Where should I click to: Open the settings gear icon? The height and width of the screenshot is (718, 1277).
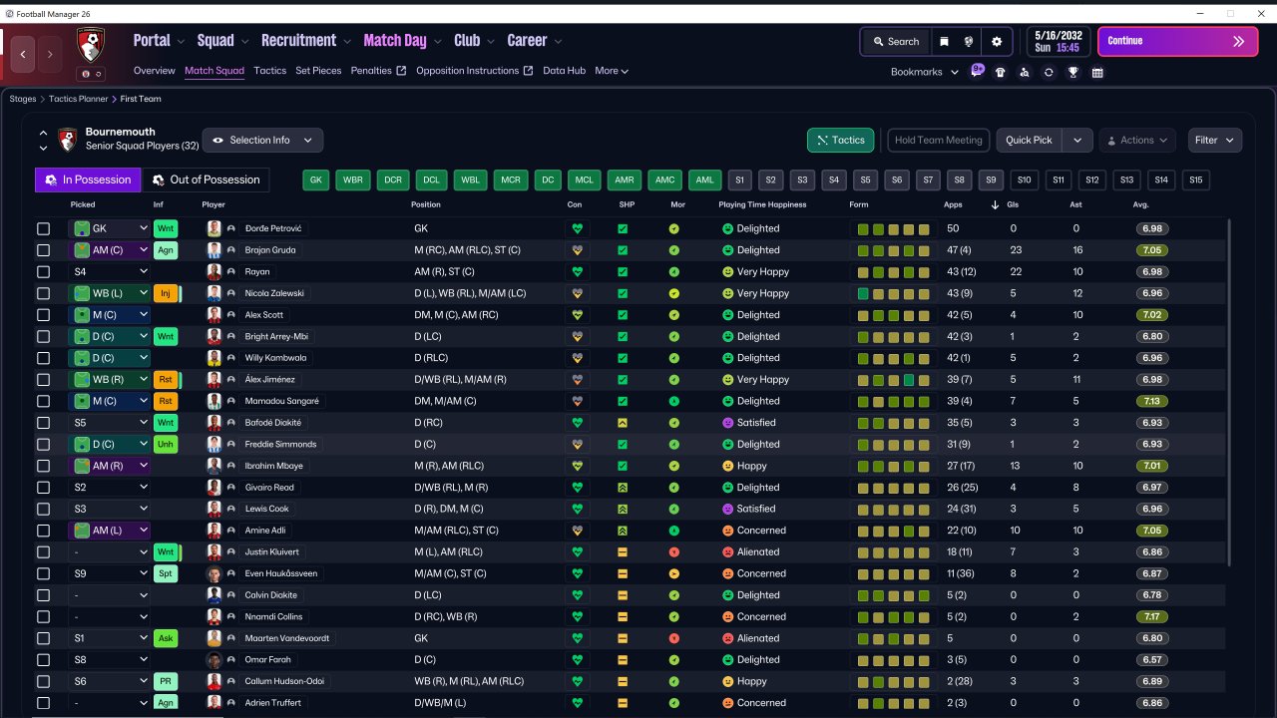997,42
